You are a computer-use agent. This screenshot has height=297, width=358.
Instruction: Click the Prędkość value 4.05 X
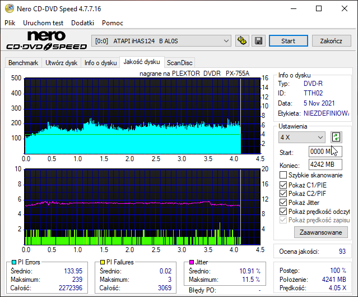pos(337,288)
